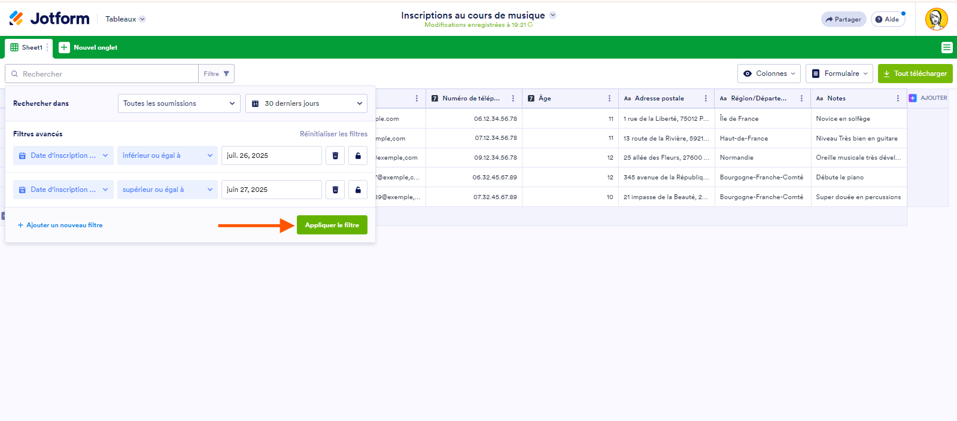Click the 13 route de la Rivière address cell

(x=666, y=138)
